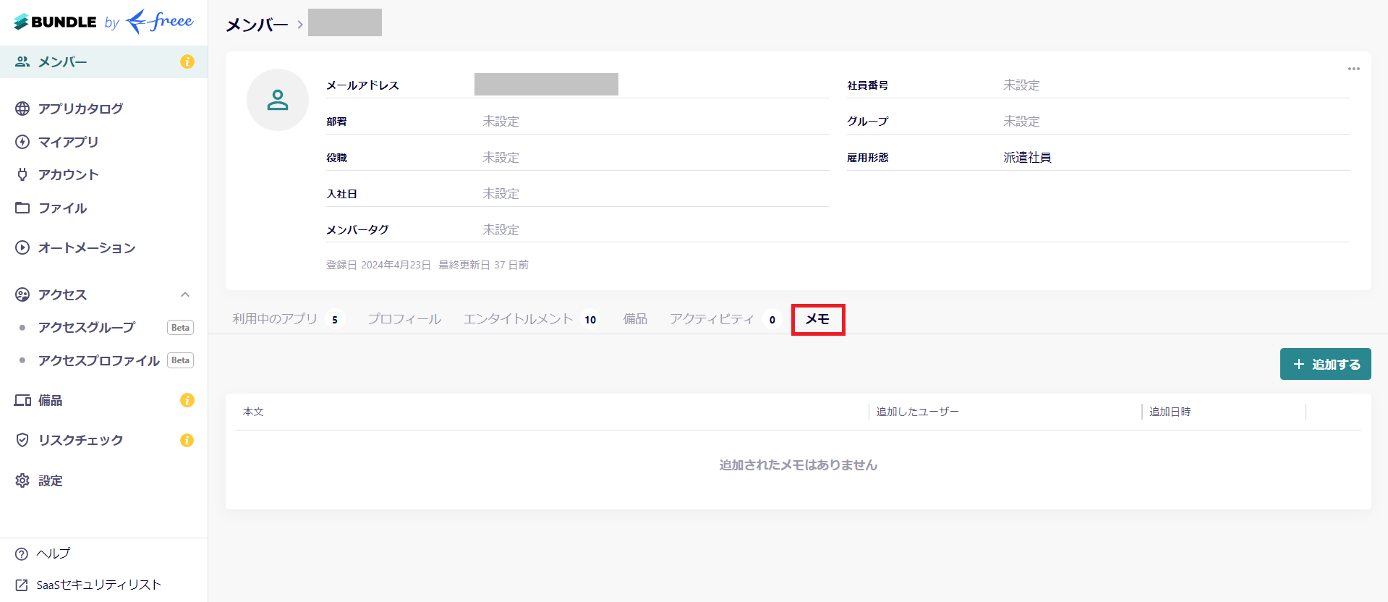Click the orange info badge next to 備品
The image size is (1388, 602).
click(x=187, y=400)
